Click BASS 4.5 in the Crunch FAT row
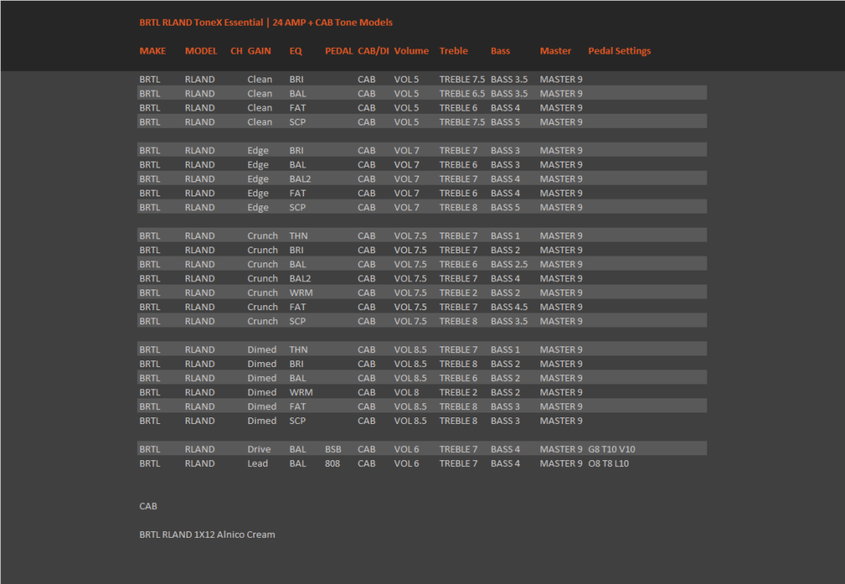845x584 pixels. pyautogui.click(x=508, y=307)
